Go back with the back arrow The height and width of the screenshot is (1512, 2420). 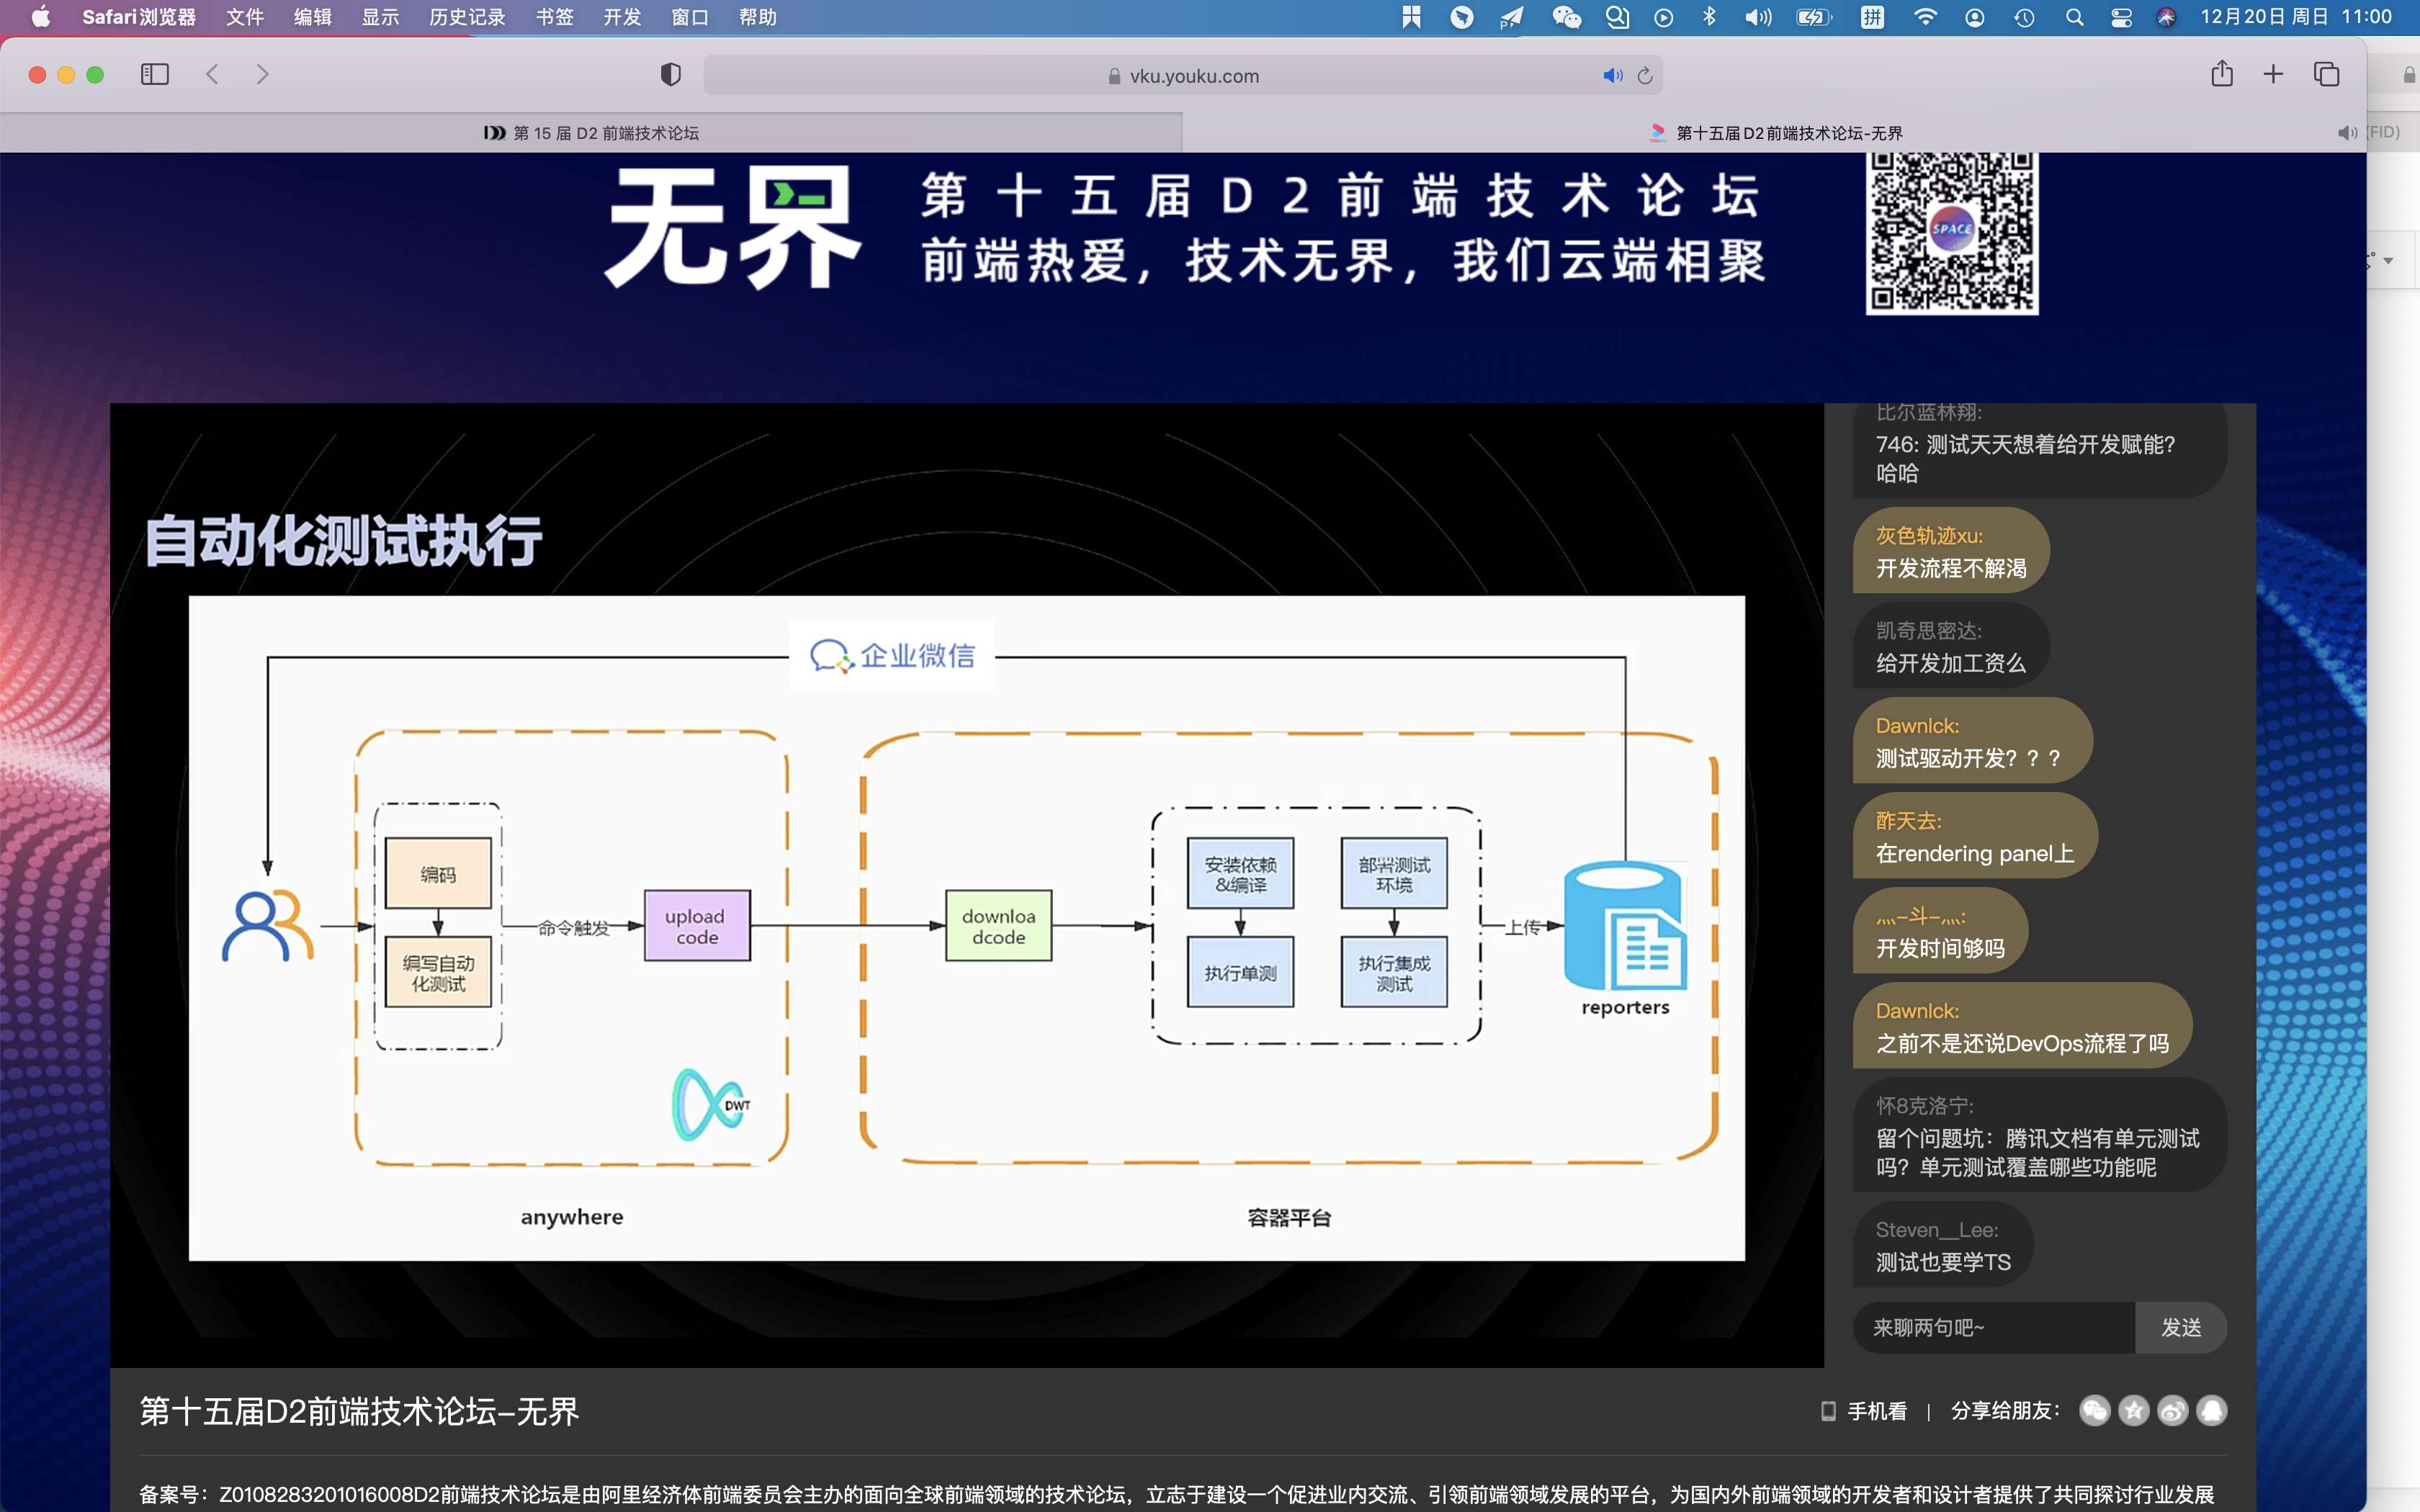pos(212,75)
